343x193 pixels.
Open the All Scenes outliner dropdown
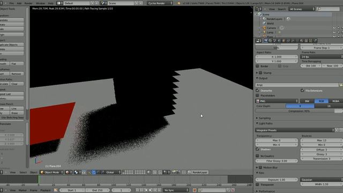tap(302, 9)
